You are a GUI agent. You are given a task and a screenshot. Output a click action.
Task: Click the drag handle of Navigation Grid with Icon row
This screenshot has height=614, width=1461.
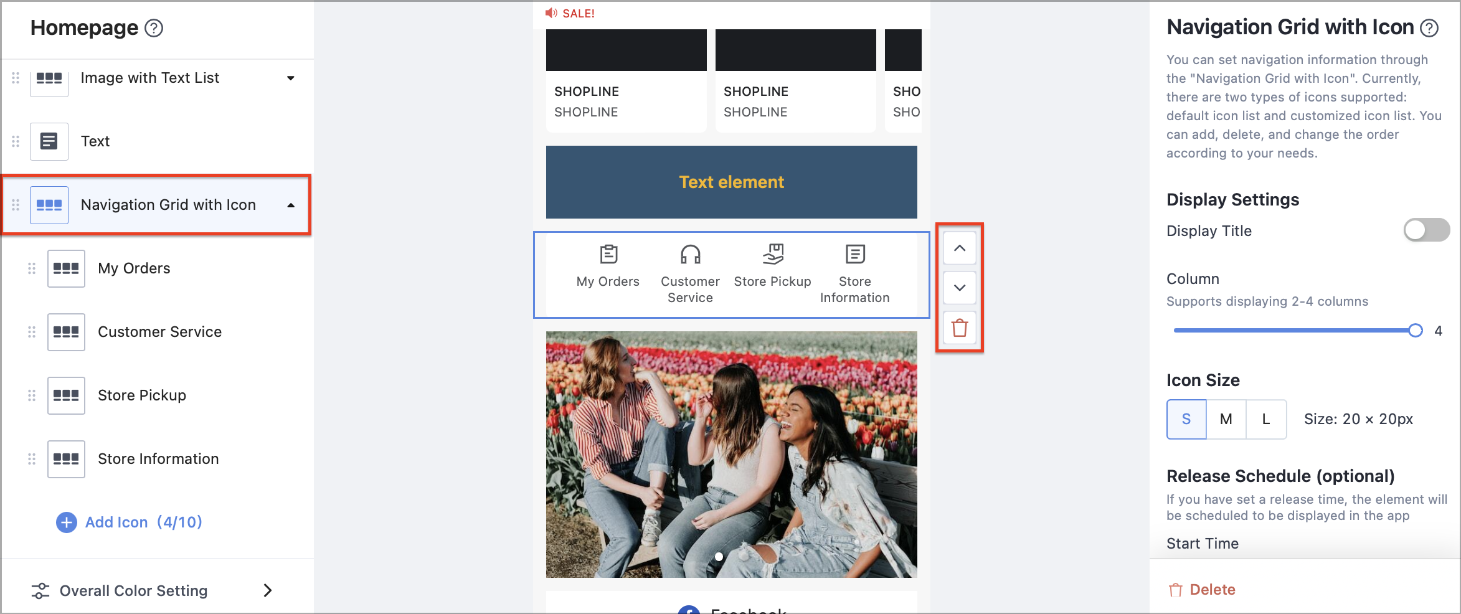tap(16, 205)
